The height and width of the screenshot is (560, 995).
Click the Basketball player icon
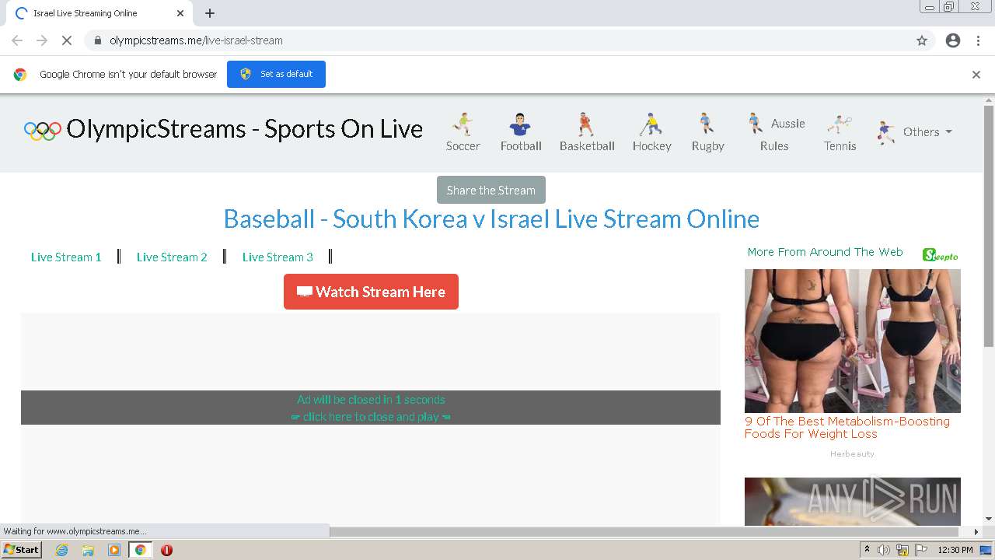click(586, 124)
